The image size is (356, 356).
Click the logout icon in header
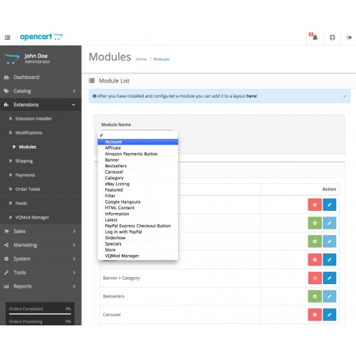point(349,37)
